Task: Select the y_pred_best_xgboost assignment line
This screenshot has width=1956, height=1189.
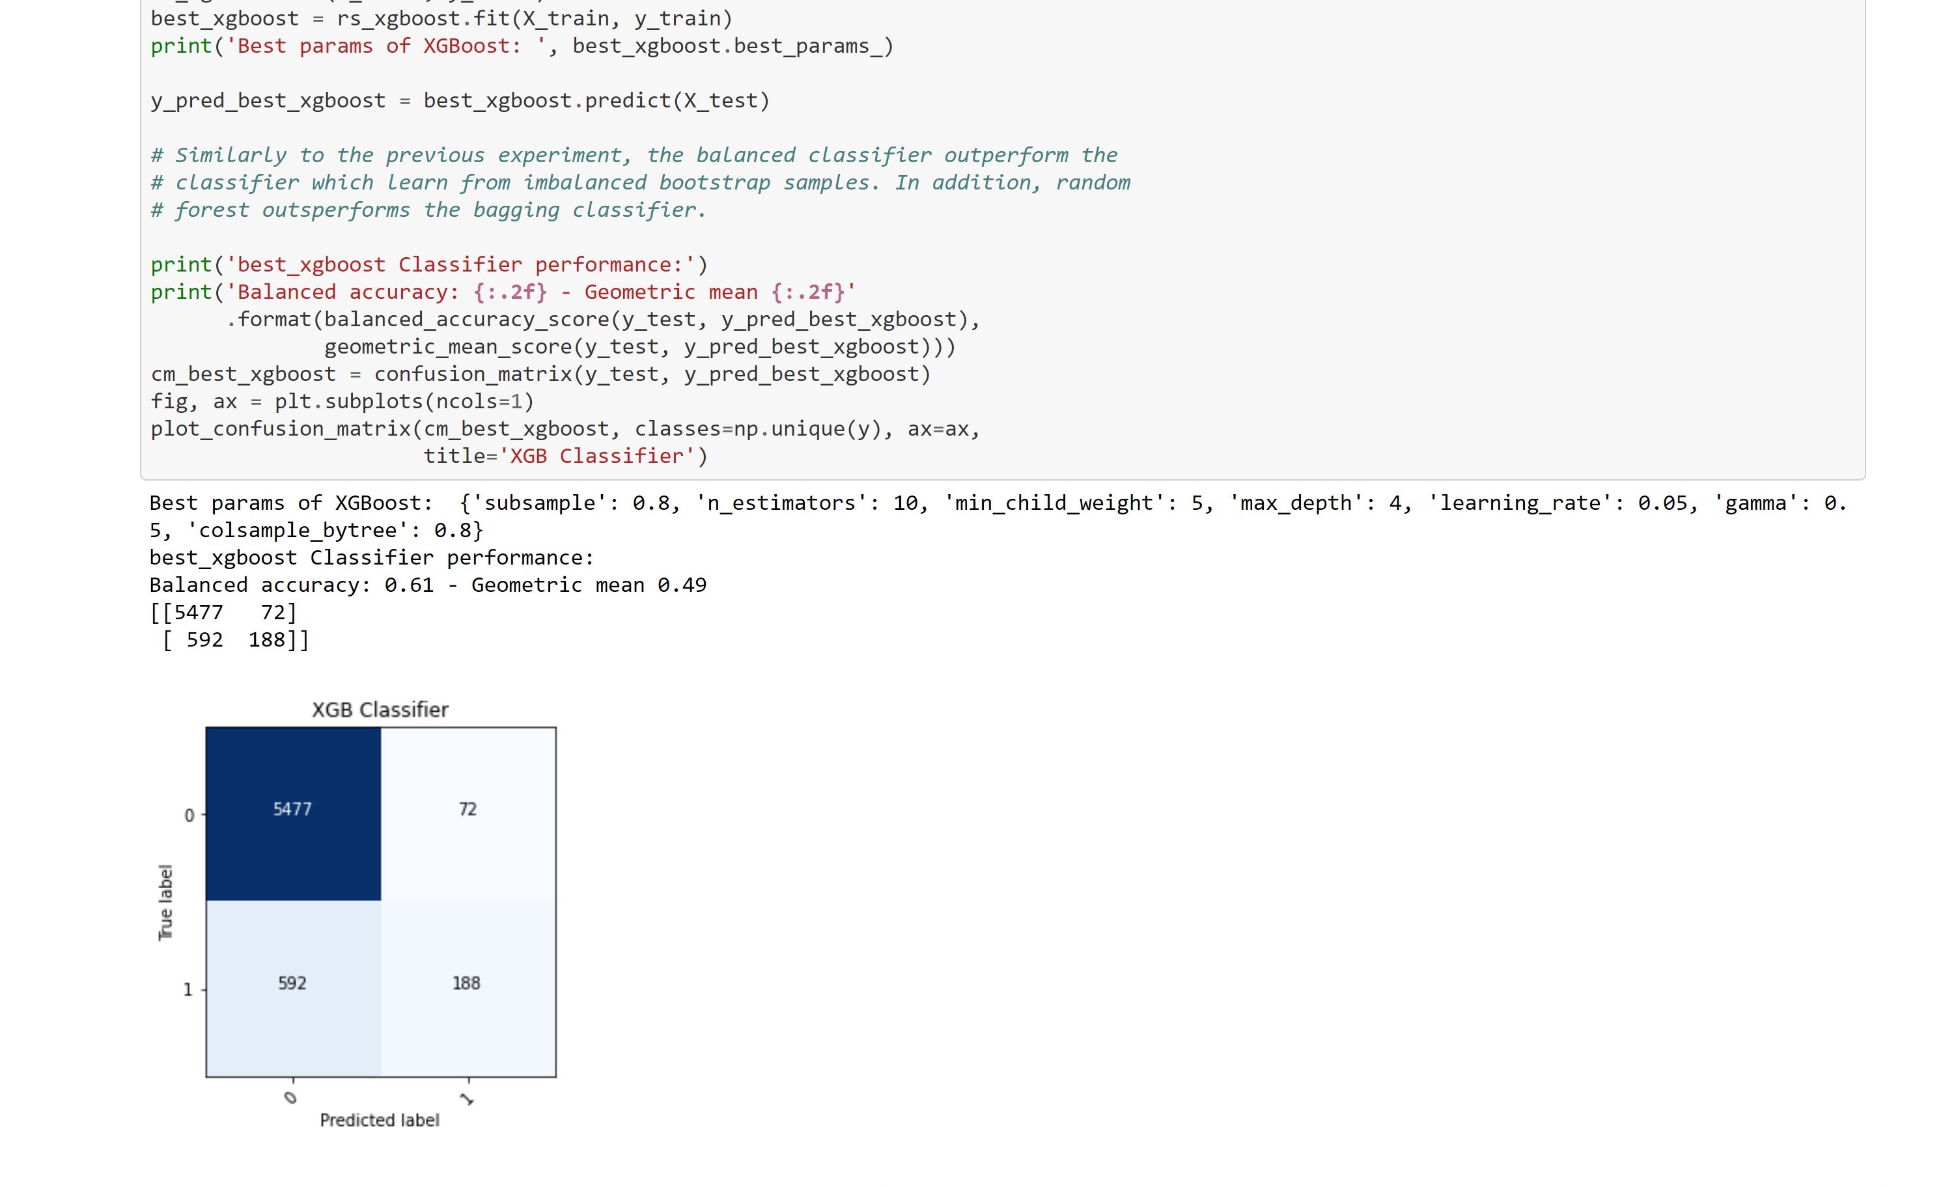Action: pyautogui.click(x=460, y=100)
